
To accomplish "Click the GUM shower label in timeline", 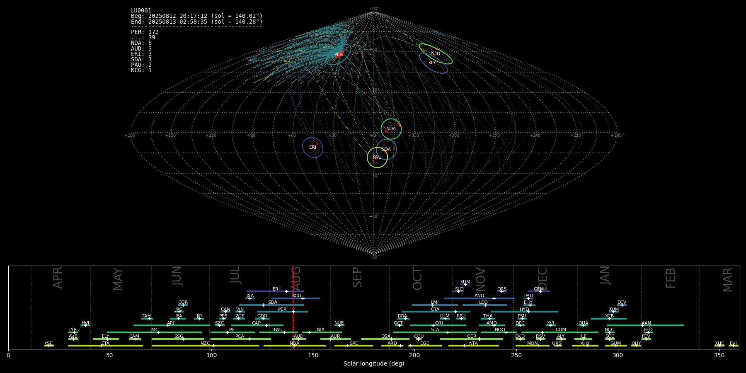I will (616, 344).
